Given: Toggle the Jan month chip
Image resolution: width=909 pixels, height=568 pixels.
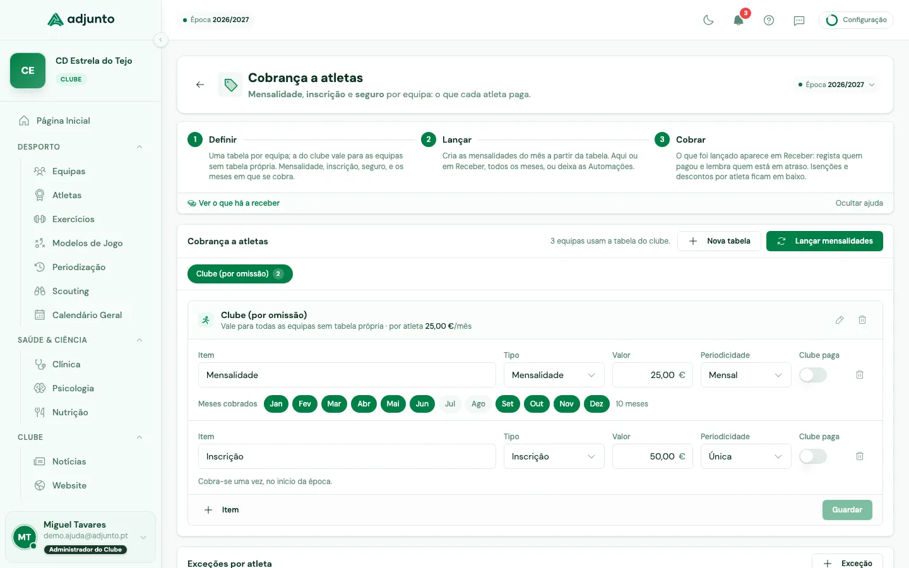Looking at the screenshot, I should click(276, 404).
